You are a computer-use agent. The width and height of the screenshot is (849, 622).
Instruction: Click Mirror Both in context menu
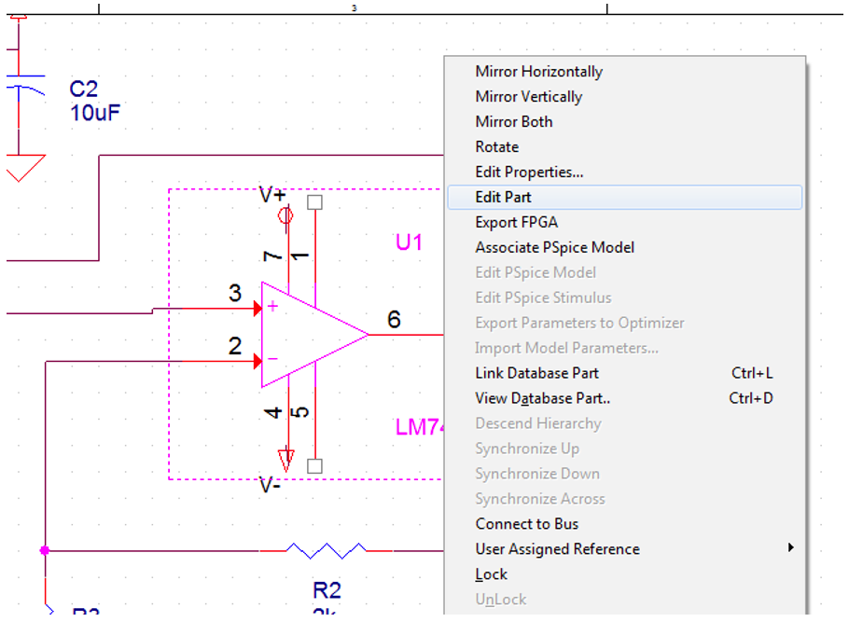tap(513, 122)
